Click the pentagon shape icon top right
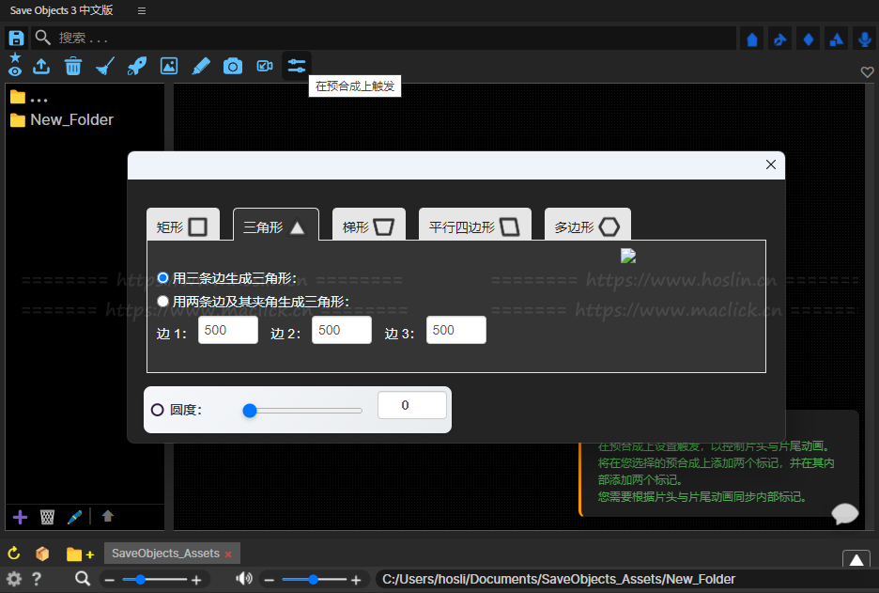Screen dimensions: 879x593 tap(752, 39)
